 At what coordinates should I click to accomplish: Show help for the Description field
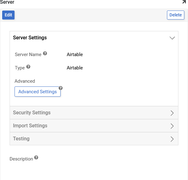pos(36,158)
